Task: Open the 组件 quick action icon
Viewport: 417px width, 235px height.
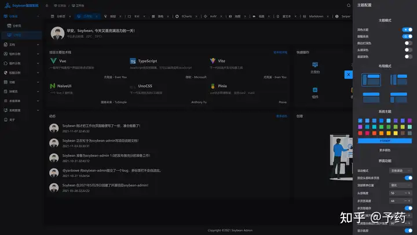Action: 315,90
